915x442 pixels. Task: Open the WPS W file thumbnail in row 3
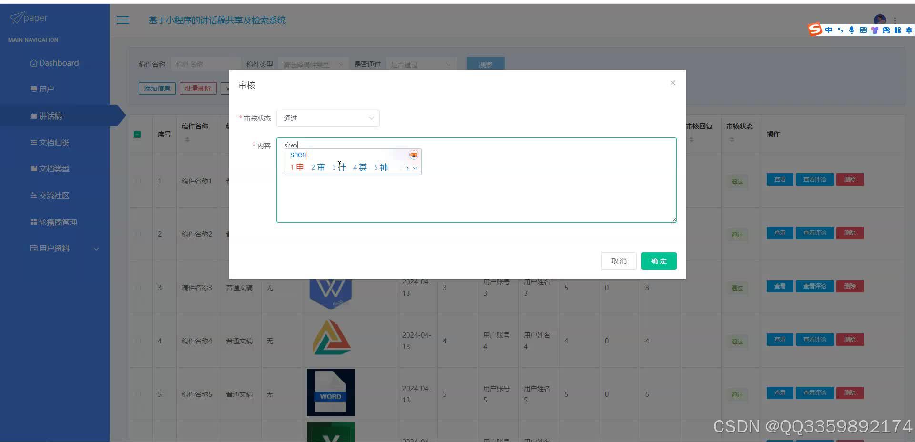click(331, 293)
